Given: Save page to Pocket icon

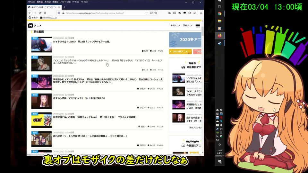Looking at the screenshot, I should click(151, 13).
